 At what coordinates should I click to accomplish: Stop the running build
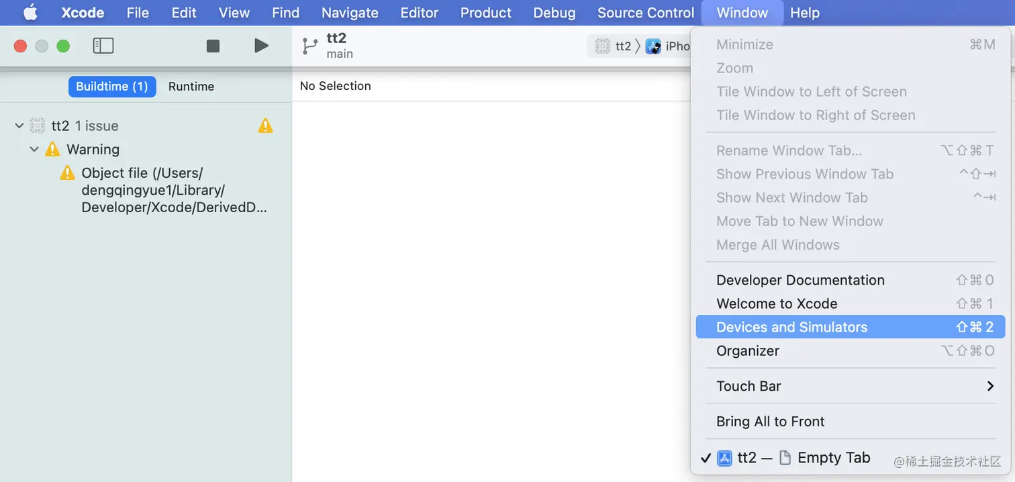tap(213, 46)
